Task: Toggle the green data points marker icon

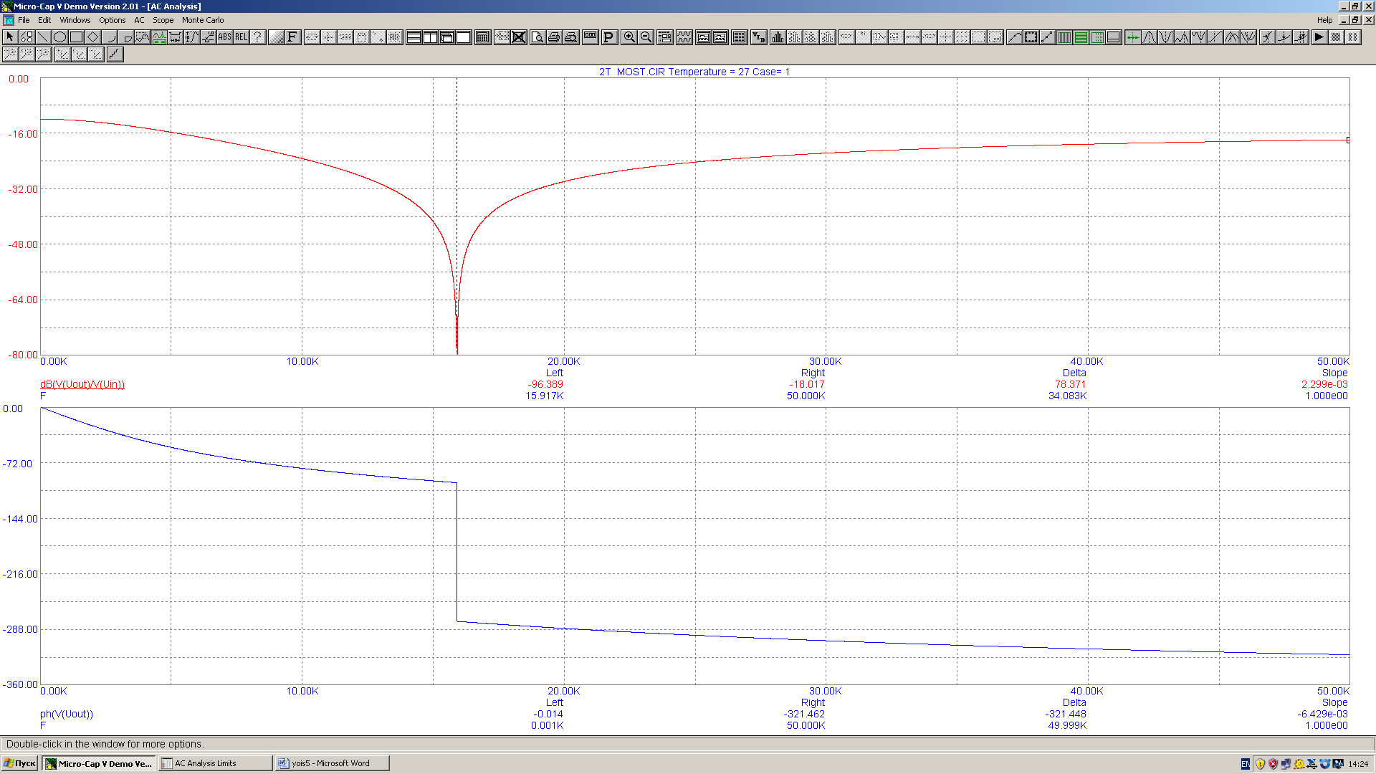Action: (x=1133, y=37)
